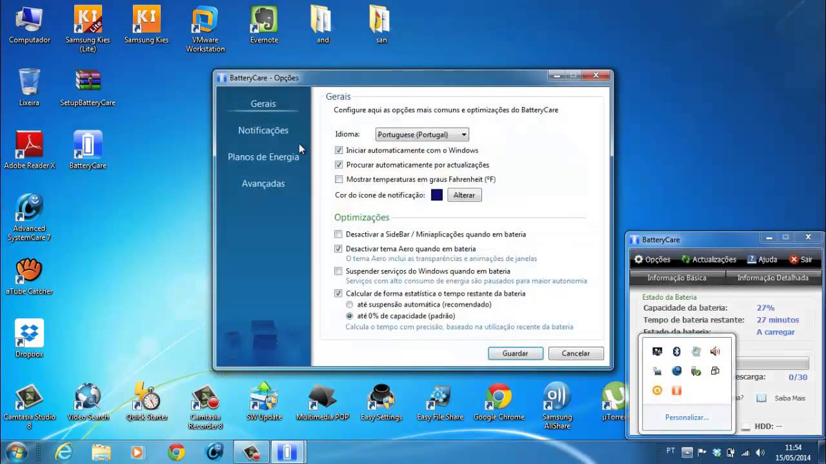
Task: Select the BatteryCare desktop shortcut
Action: (x=88, y=150)
